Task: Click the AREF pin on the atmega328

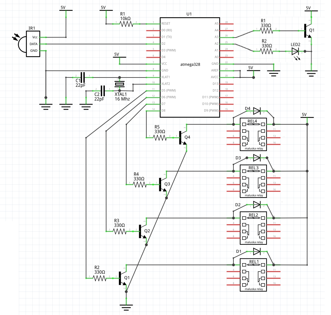Action: pyautogui.click(x=215, y=70)
